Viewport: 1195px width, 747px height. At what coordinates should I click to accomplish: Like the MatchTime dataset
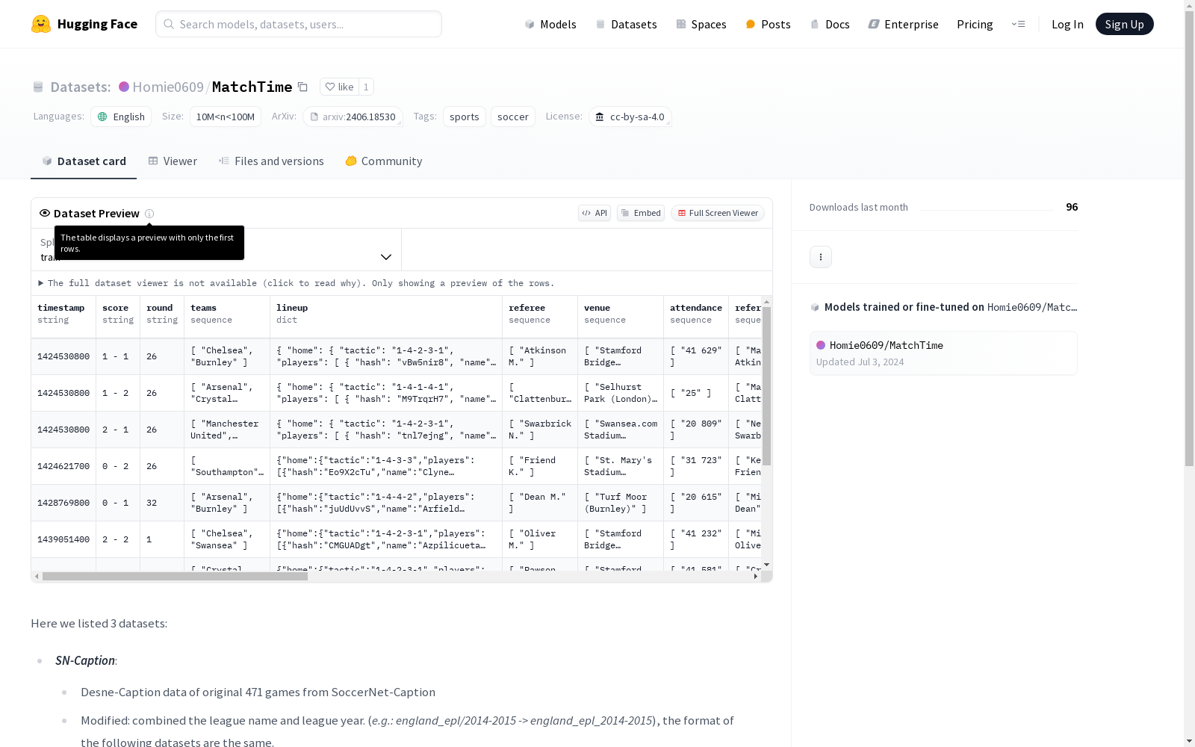pos(339,87)
